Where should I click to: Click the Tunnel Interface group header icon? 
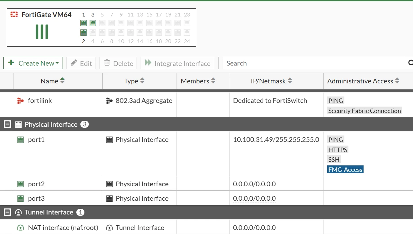pos(18,212)
